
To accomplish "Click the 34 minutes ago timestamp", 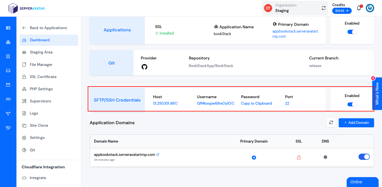I will tap(104, 160).
